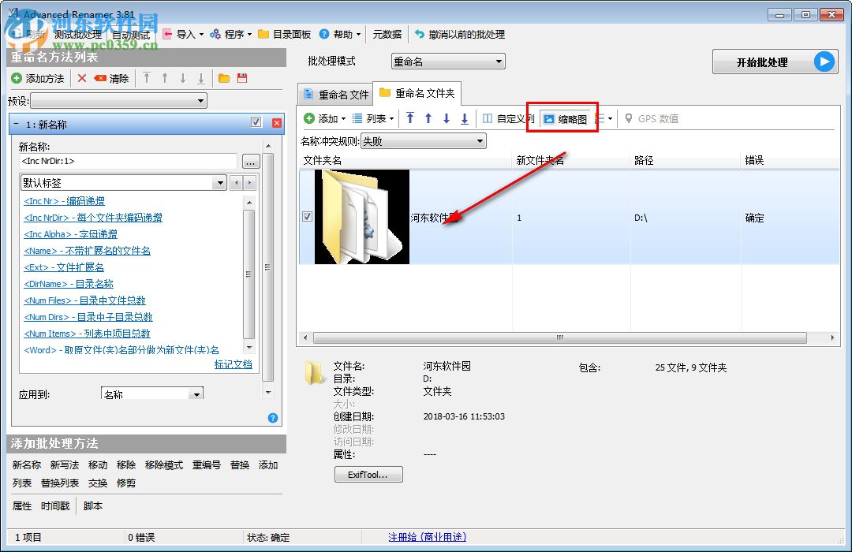Open the 批处理模式 dropdown
The image size is (852, 552).
pos(447,61)
